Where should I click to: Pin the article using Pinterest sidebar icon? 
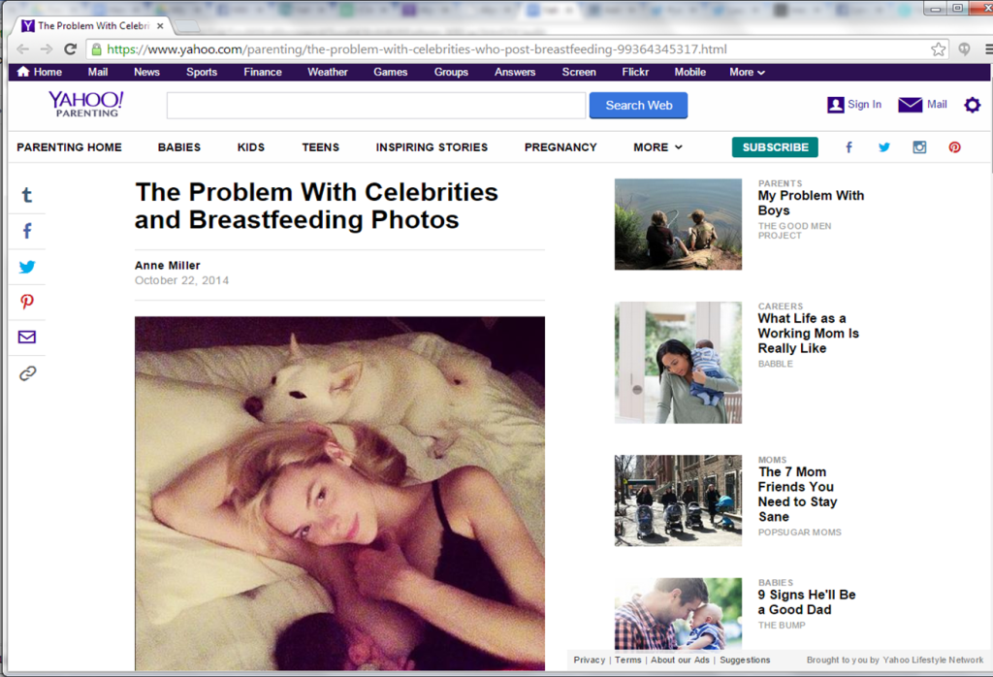coord(26,302)
